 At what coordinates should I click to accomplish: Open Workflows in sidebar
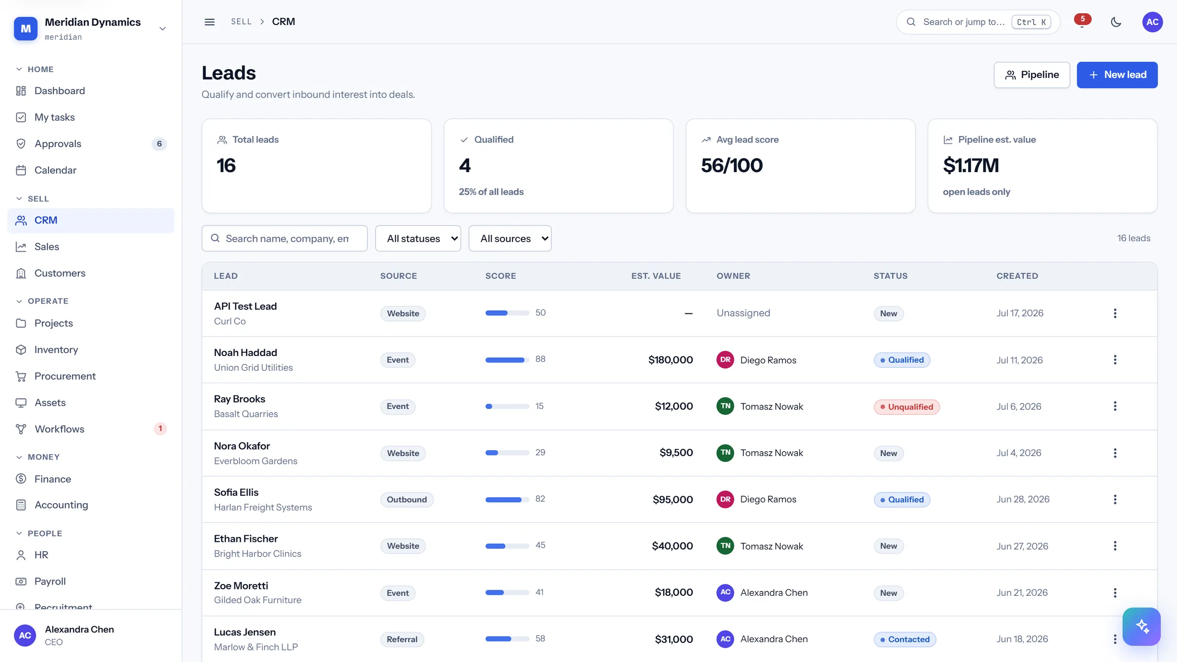pos(91,429)
